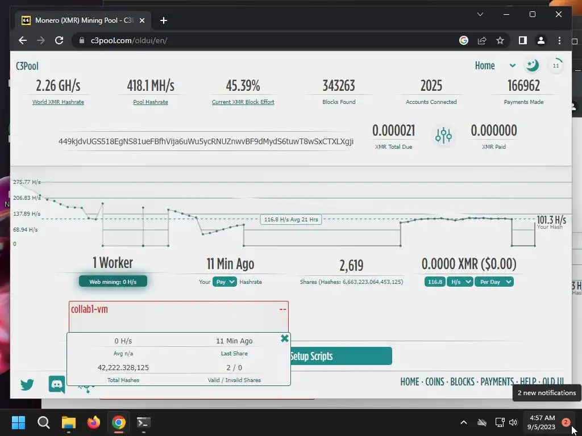The width and height of the screenshot is (582, 436).
Task: Open Terminal from taskbar
Action: coord(144,422)
